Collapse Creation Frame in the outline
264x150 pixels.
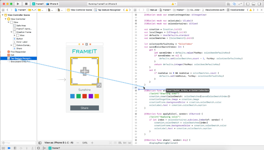[x=11, y=32]
